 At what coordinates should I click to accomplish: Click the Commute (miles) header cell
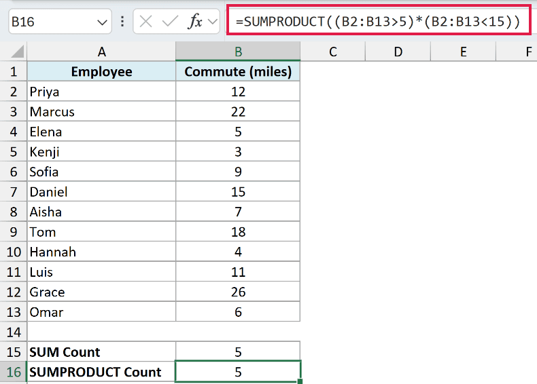tap(238, 71)
